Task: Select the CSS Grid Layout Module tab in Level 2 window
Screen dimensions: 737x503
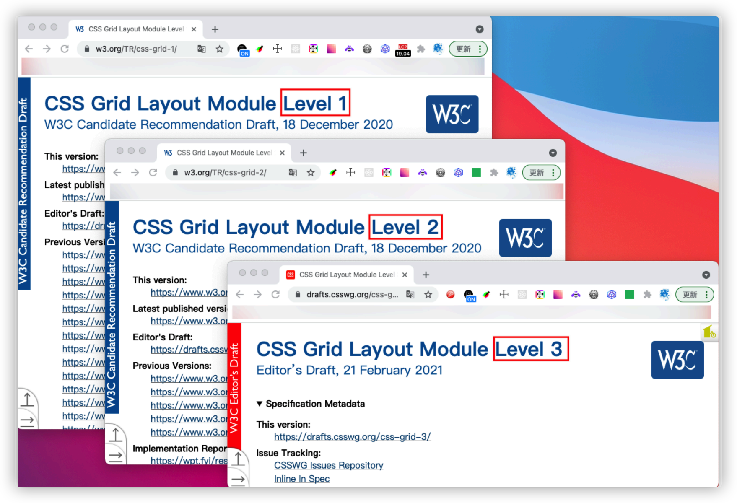Action: (224, 153)
